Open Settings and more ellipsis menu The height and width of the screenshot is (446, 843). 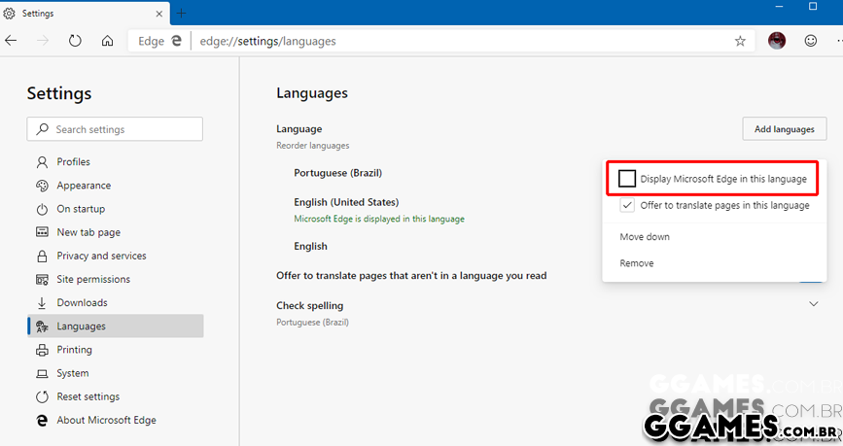[838, 41]
